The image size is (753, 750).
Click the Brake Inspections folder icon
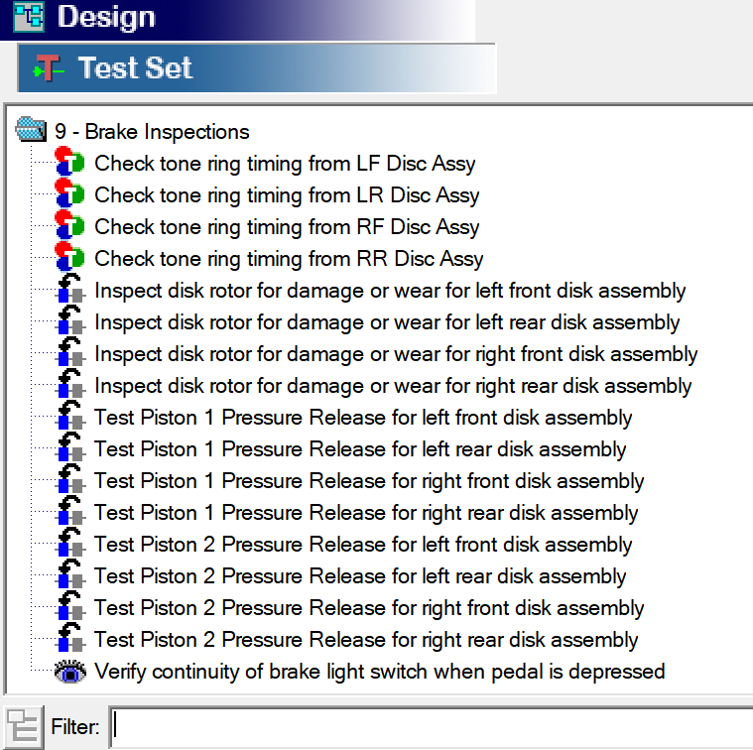[x=32, y=130]
